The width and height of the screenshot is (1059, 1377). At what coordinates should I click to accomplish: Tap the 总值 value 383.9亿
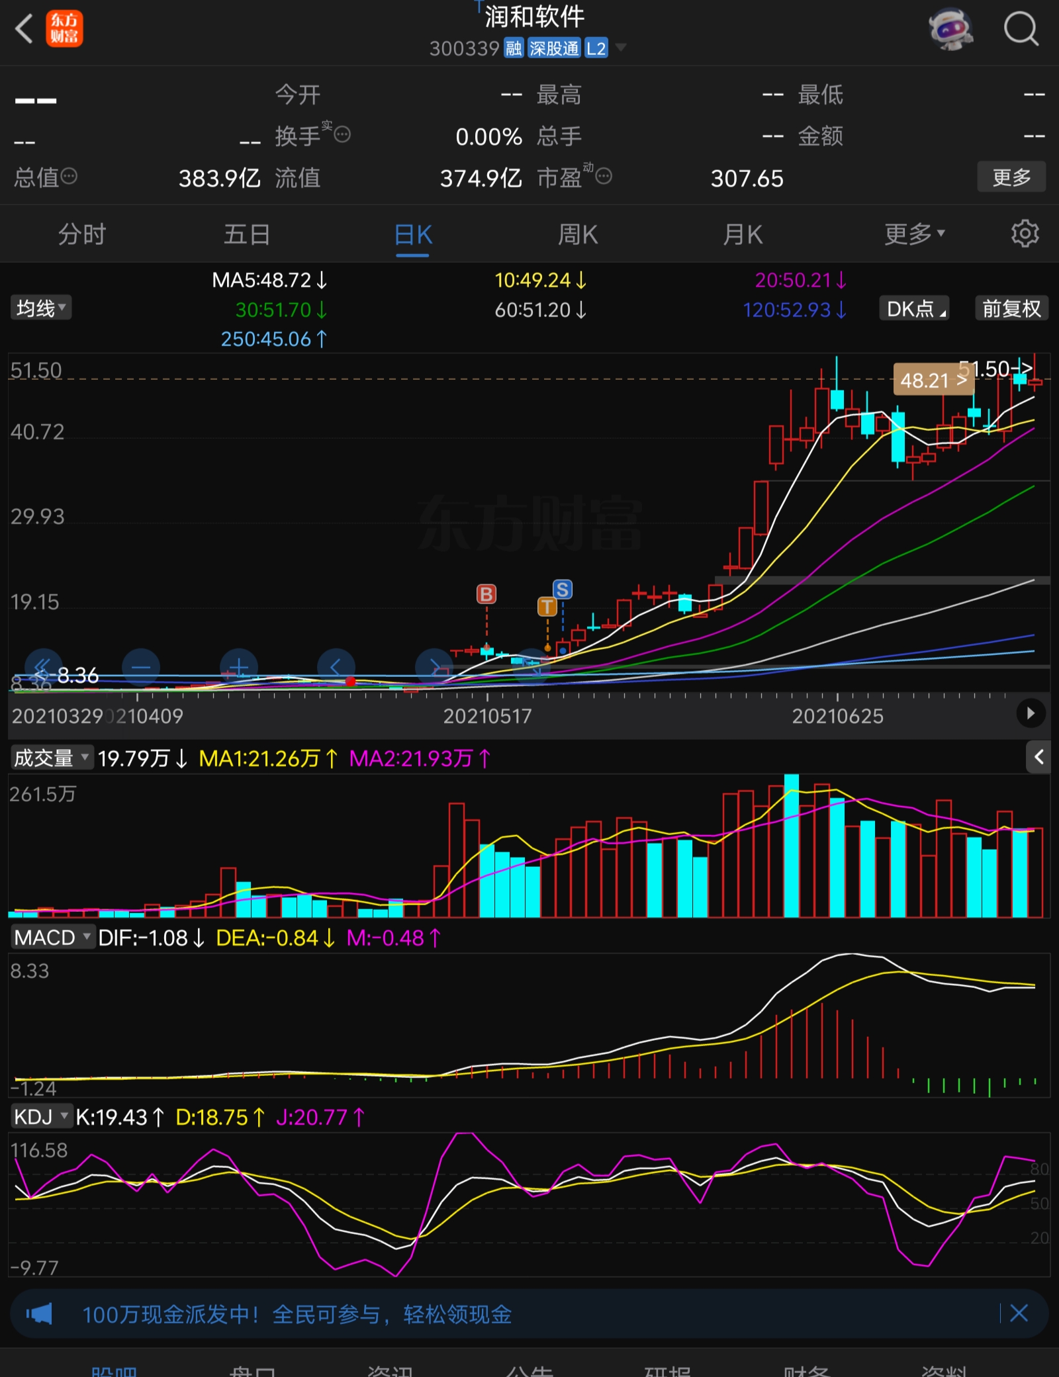click(219, 178)
